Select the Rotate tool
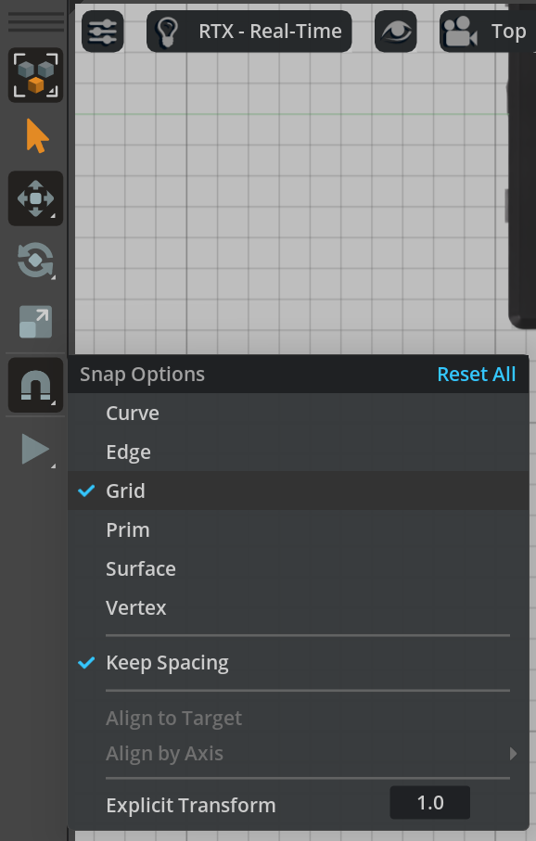The image size is (536, 841). pyautogui.click(x=35, y=260)
